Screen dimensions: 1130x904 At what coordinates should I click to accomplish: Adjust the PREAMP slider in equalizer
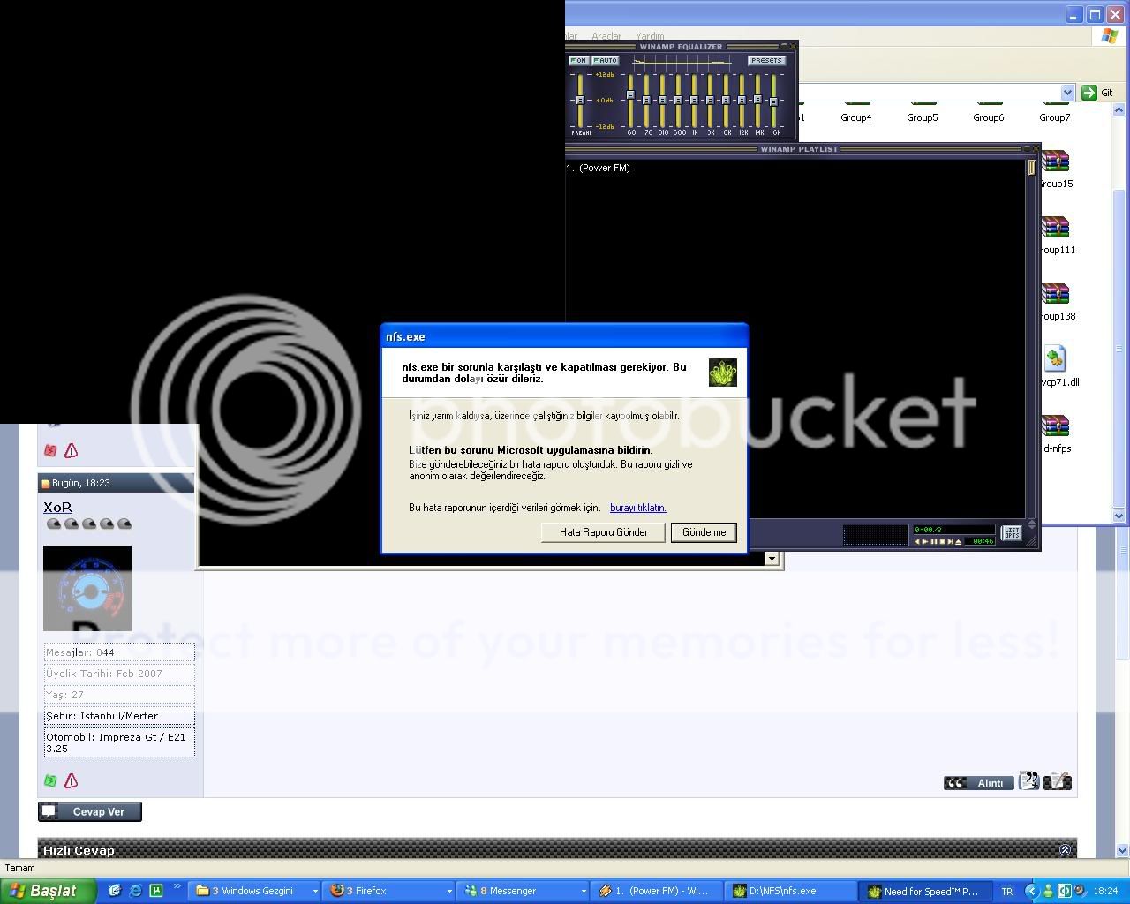580,101
